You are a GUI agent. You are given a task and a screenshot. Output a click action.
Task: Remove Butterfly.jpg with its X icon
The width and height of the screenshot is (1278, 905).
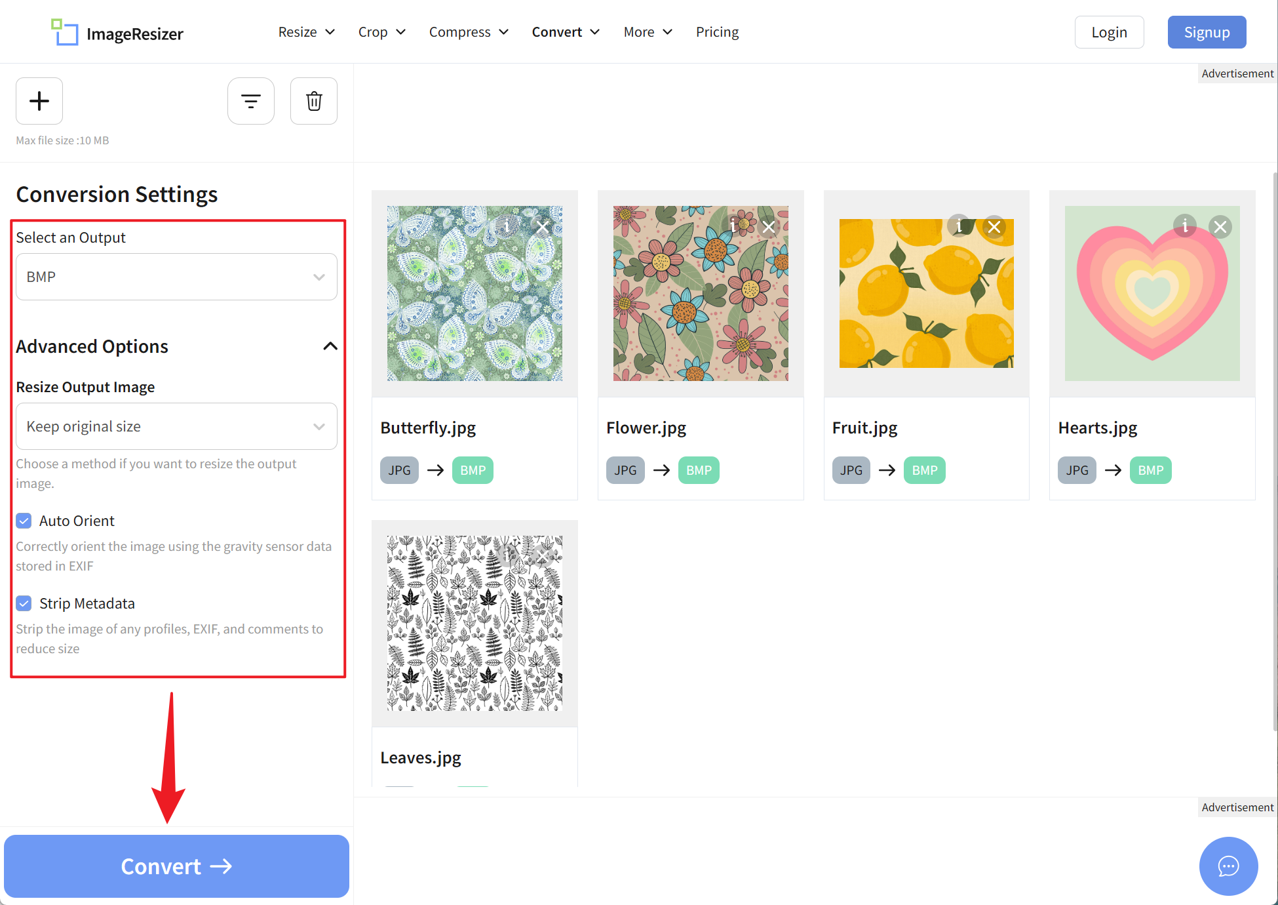543,227
